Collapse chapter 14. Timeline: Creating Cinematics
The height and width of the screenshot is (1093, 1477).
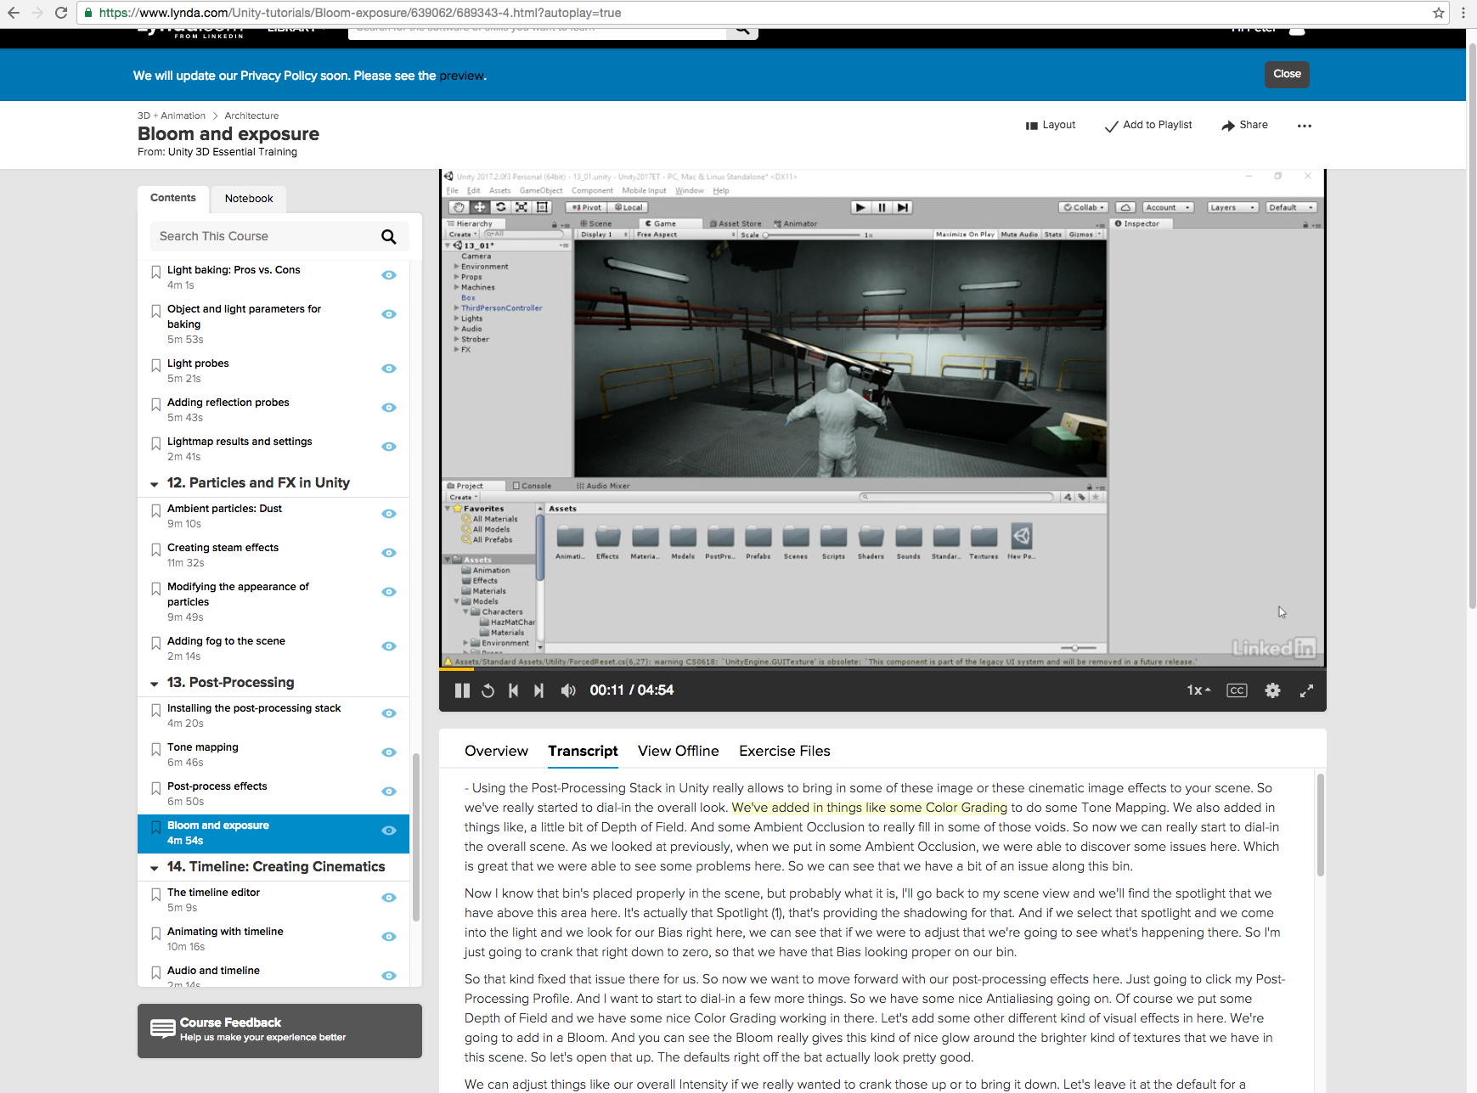coord(155,868)
